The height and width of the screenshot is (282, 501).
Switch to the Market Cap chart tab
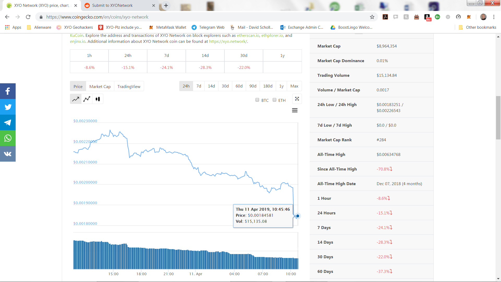[x=100, y=86]
